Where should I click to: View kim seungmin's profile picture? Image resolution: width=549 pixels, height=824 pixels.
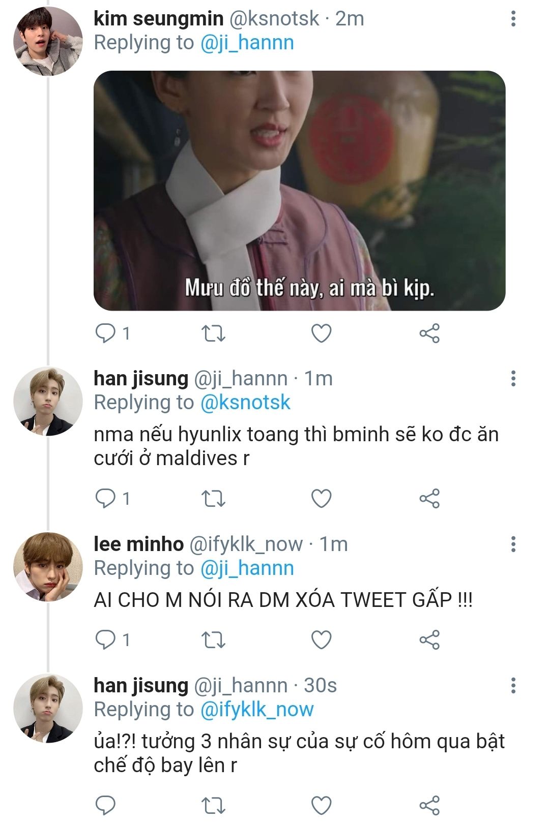pos(48,42)
